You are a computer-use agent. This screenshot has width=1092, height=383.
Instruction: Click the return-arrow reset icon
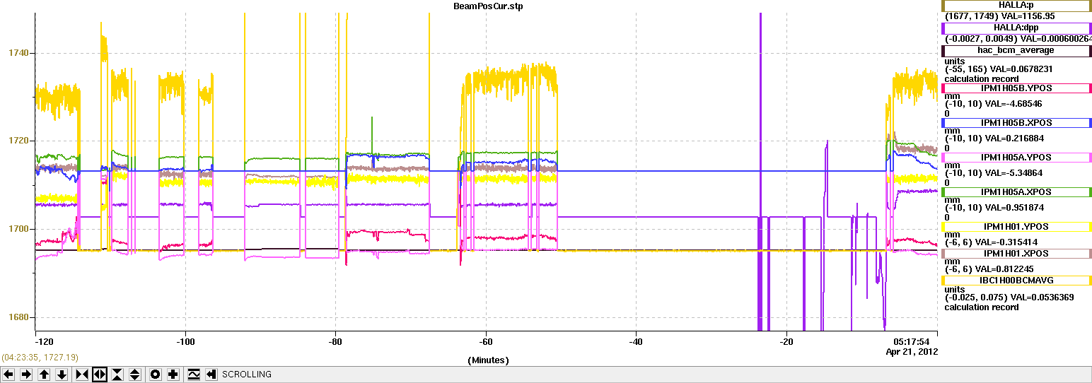click(x=211, y=375)
